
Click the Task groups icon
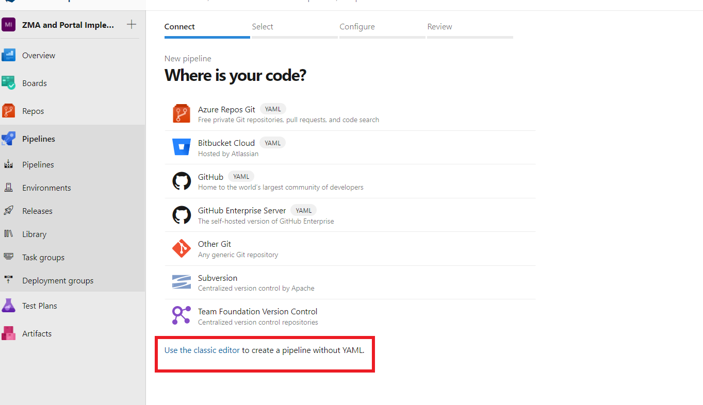[x=9, y=257]
